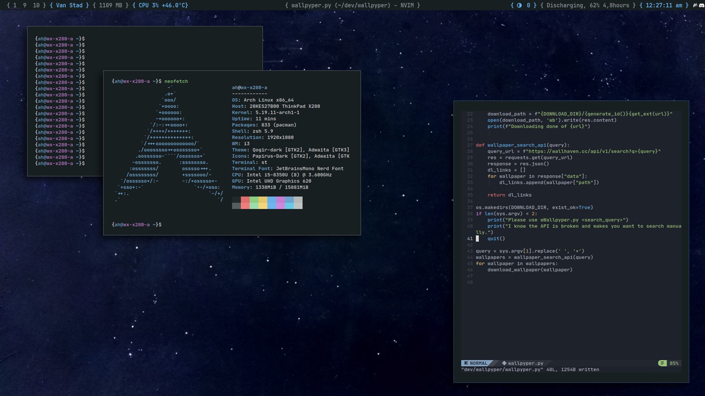Click the '48L, 1254B written' message
705x396 pixels.
pos(573,369)
